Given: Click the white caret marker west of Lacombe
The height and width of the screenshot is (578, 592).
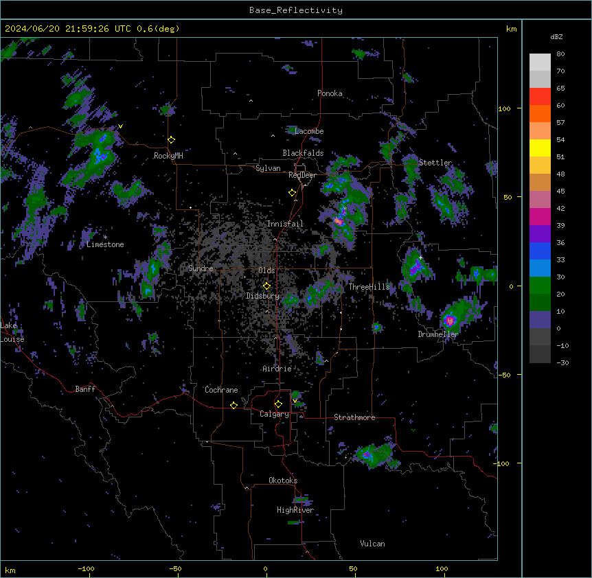Looking at the screenshot, I should point(273,136).
